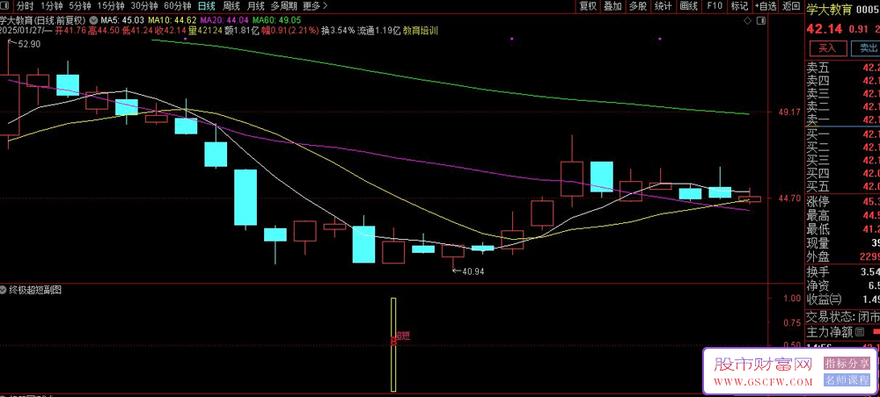
Task: Open the dropdown arrow beside 学大教育(日线,前复权)
Action: point(92,20)
